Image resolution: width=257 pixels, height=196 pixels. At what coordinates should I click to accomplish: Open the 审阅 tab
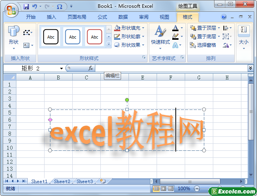point(144,17)
